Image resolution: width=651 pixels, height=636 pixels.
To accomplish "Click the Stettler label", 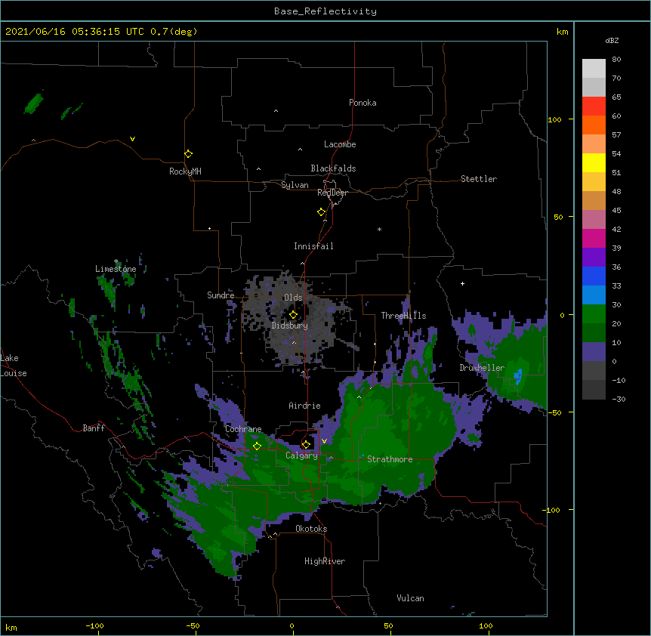I will coord(479,179).
